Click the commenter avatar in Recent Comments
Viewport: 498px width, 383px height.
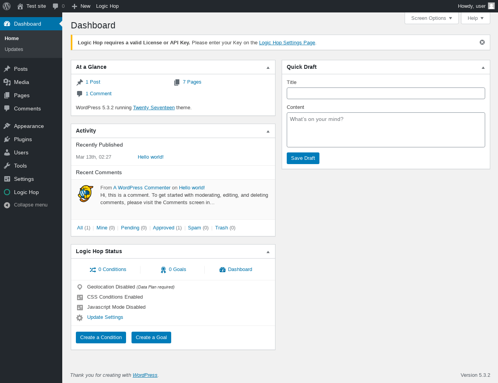click(86, 193)
